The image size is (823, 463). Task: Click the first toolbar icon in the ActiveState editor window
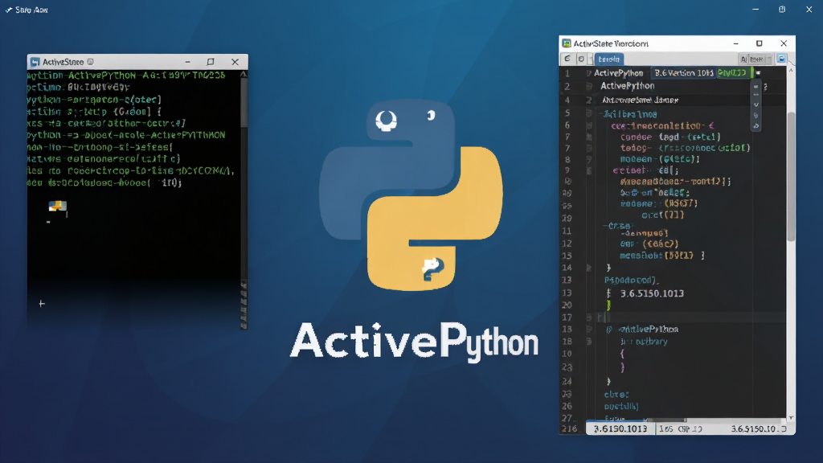pos(567,59)
